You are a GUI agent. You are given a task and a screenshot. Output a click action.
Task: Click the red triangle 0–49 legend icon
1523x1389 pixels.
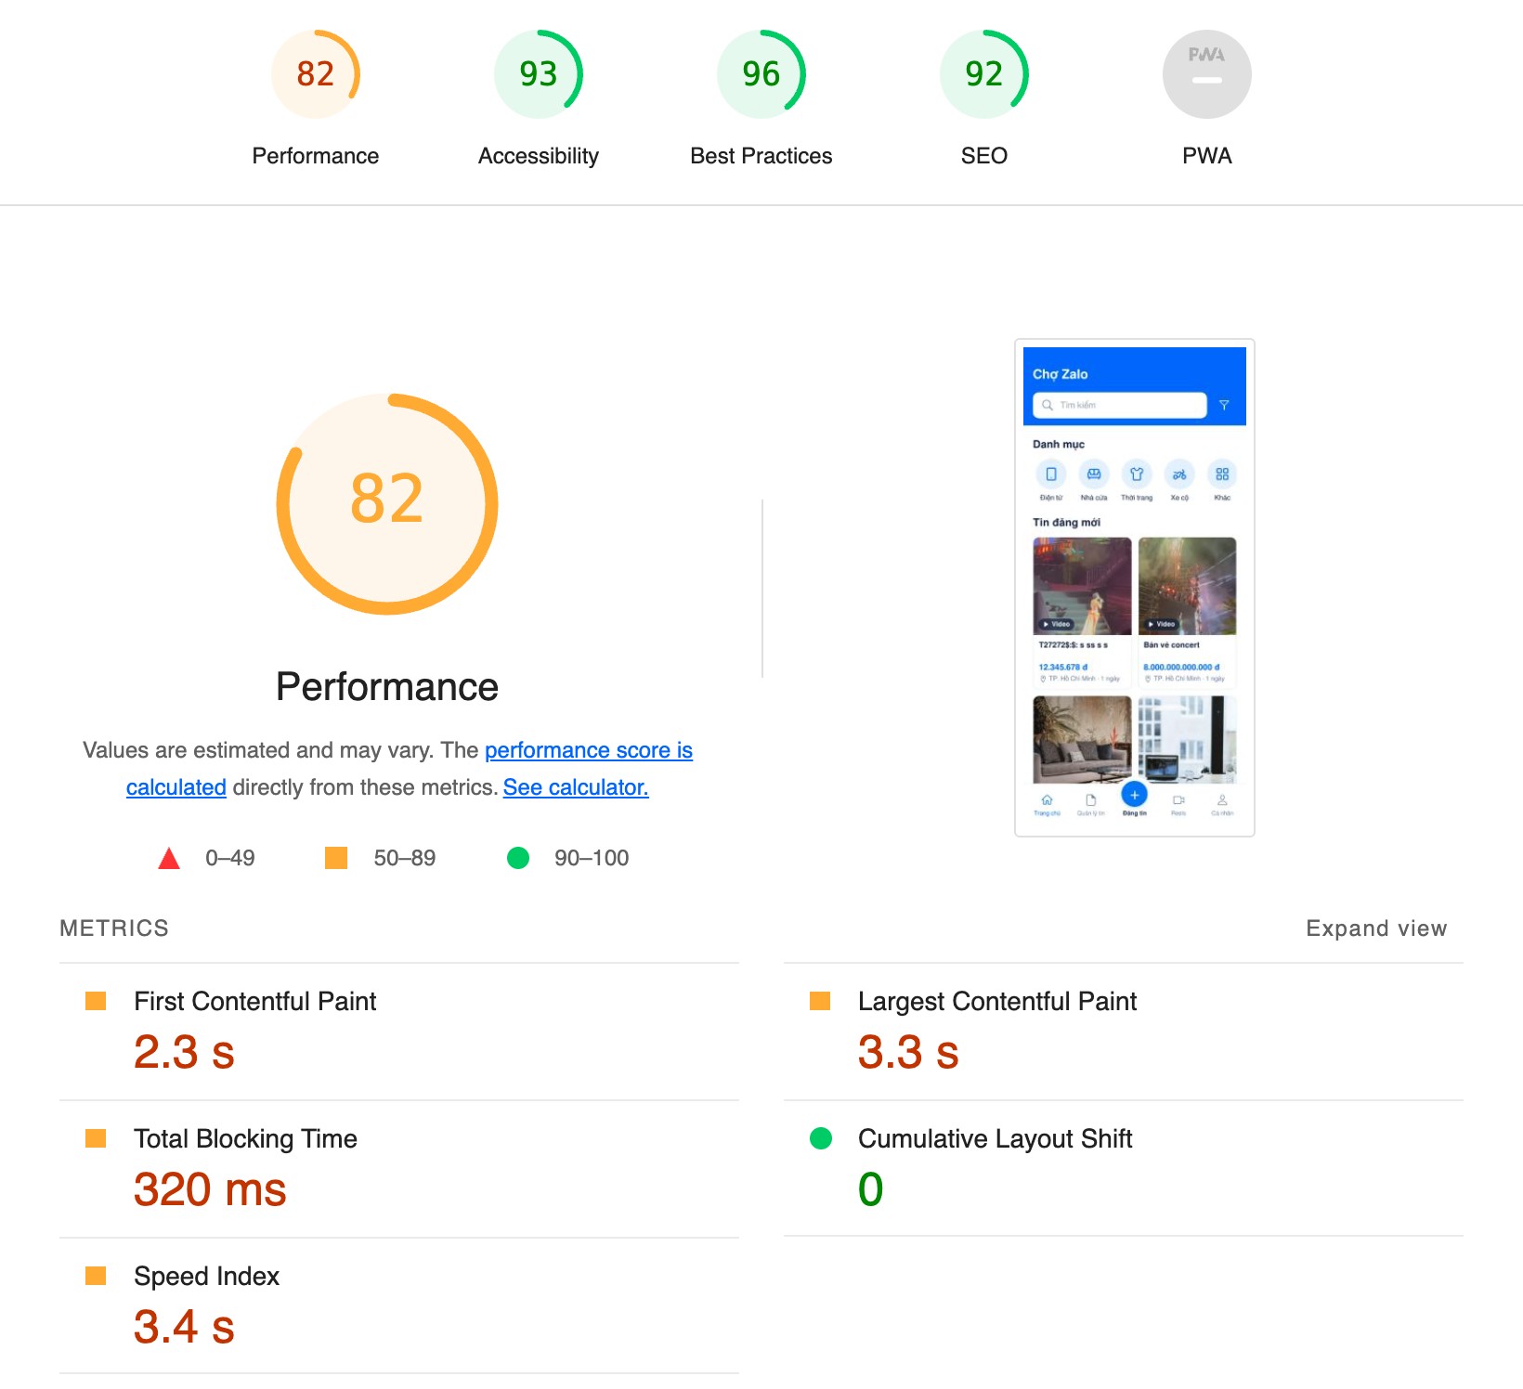169,858
